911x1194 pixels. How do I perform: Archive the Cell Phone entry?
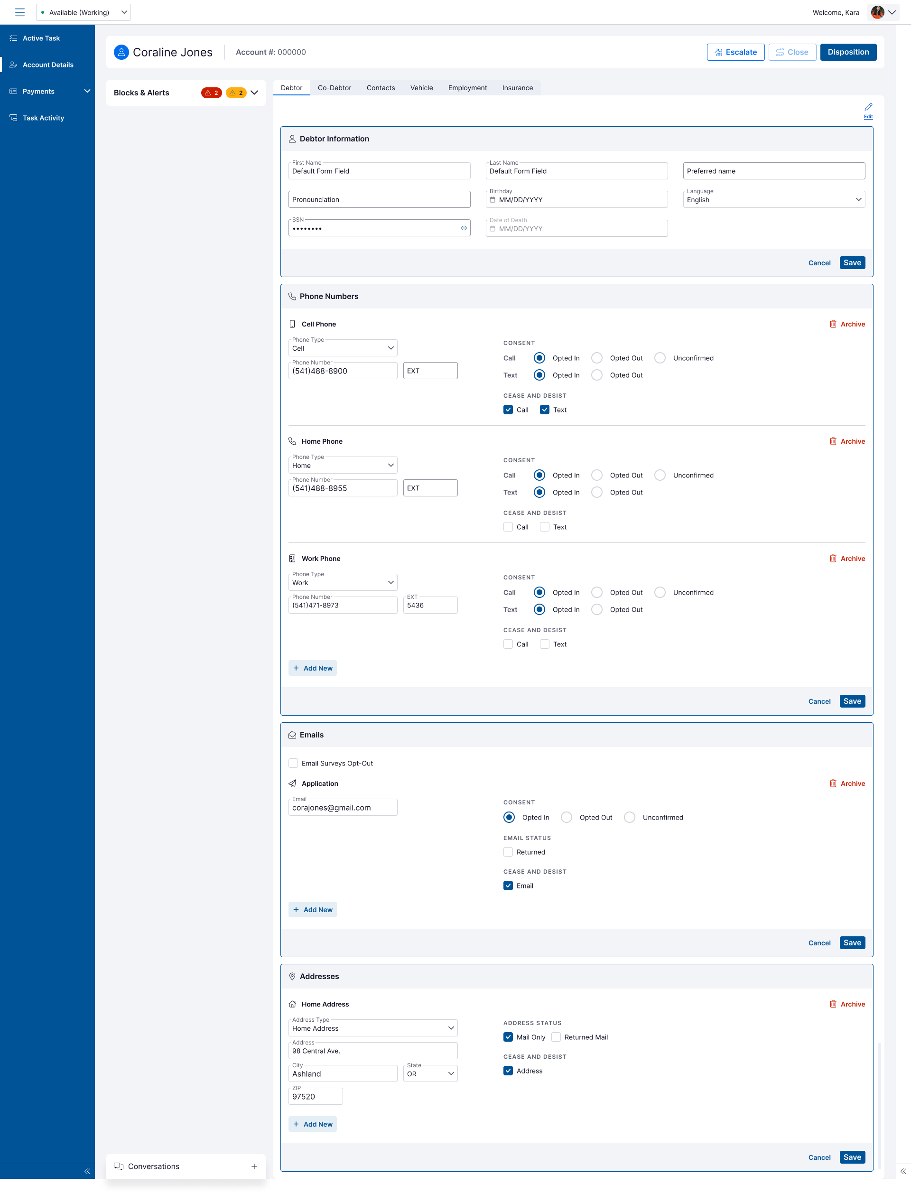tap(847, 324)
